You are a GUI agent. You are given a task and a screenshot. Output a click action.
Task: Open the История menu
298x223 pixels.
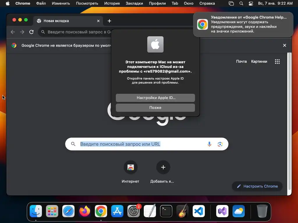click(x=112, y=3)
